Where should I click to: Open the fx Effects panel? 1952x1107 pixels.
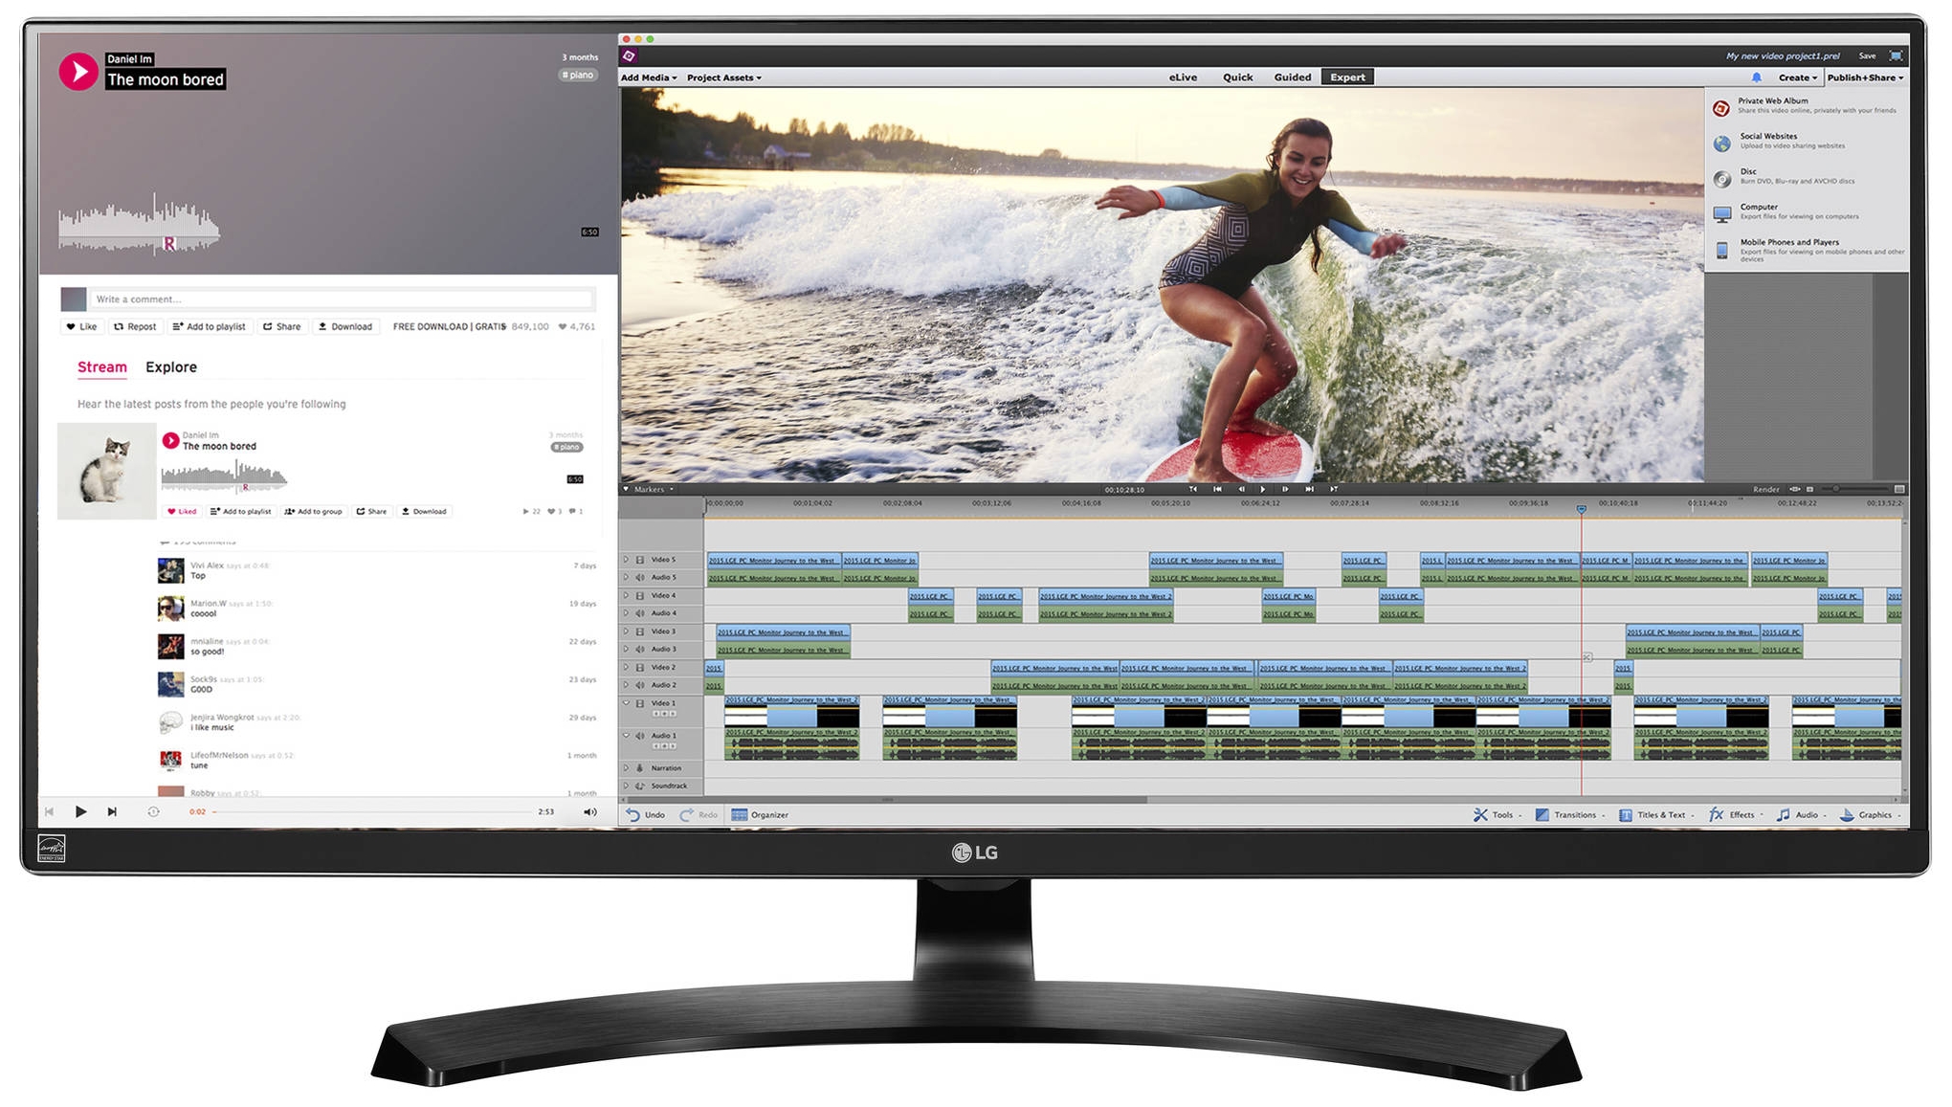[1717, 815]
